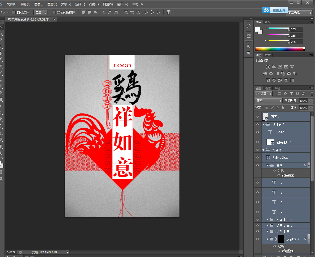
Task: Open the 滤镜(T) menu
Action: (94, 4)
